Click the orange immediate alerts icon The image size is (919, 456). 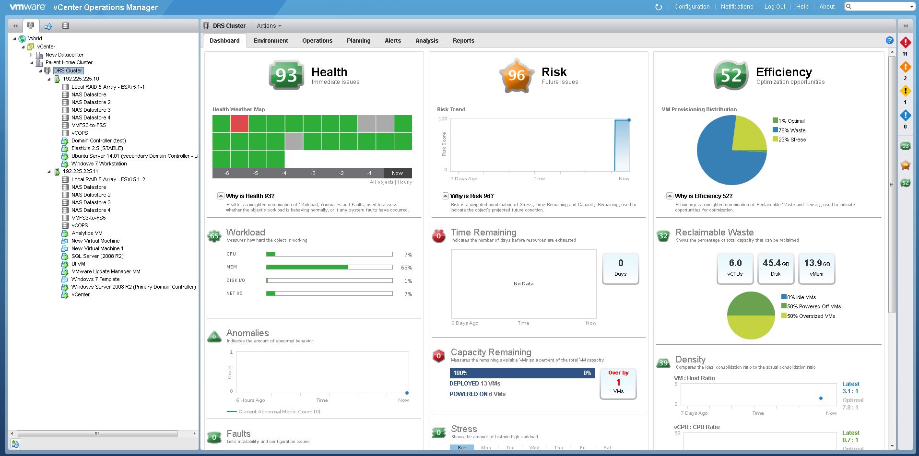(x=905, y=67)
